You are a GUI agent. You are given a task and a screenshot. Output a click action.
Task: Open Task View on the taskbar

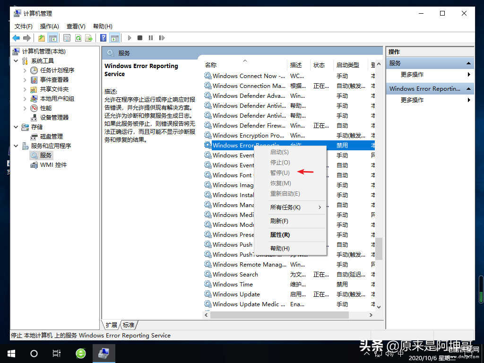coord(57,354)
